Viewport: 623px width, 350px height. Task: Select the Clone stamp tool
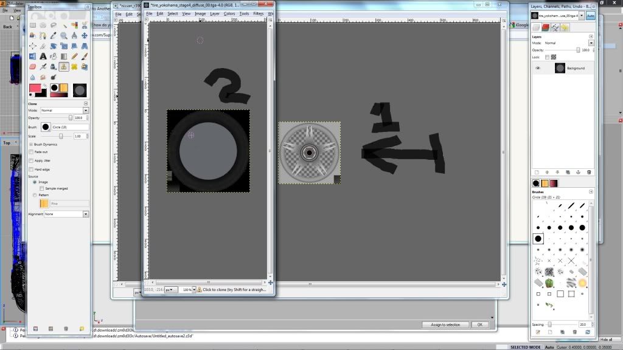pyautogui.click(x=64, y=67)
